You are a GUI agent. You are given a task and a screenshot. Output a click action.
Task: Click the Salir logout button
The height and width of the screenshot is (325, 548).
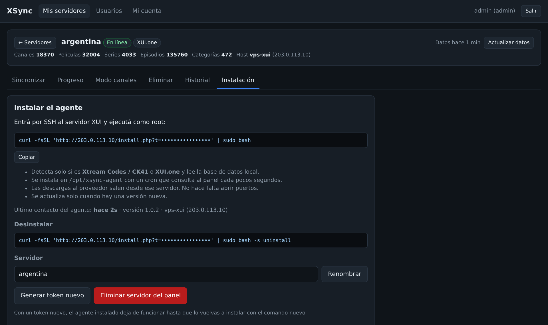click(531, 11)
